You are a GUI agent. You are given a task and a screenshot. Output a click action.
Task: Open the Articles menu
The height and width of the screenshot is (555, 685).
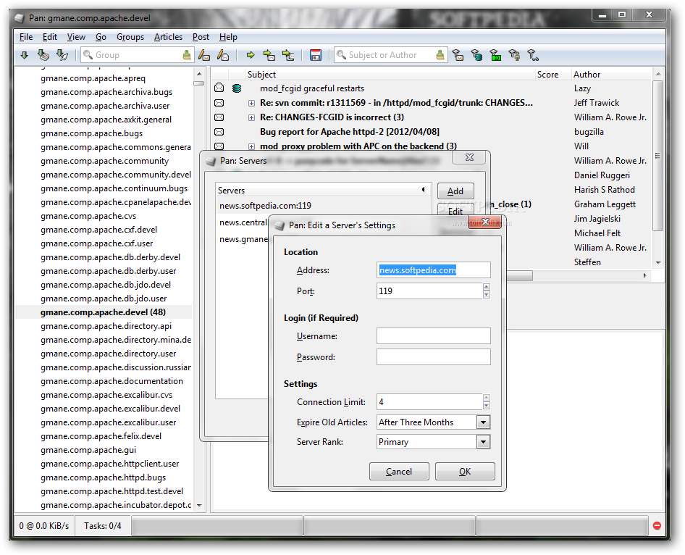click(x=168, y=37)
